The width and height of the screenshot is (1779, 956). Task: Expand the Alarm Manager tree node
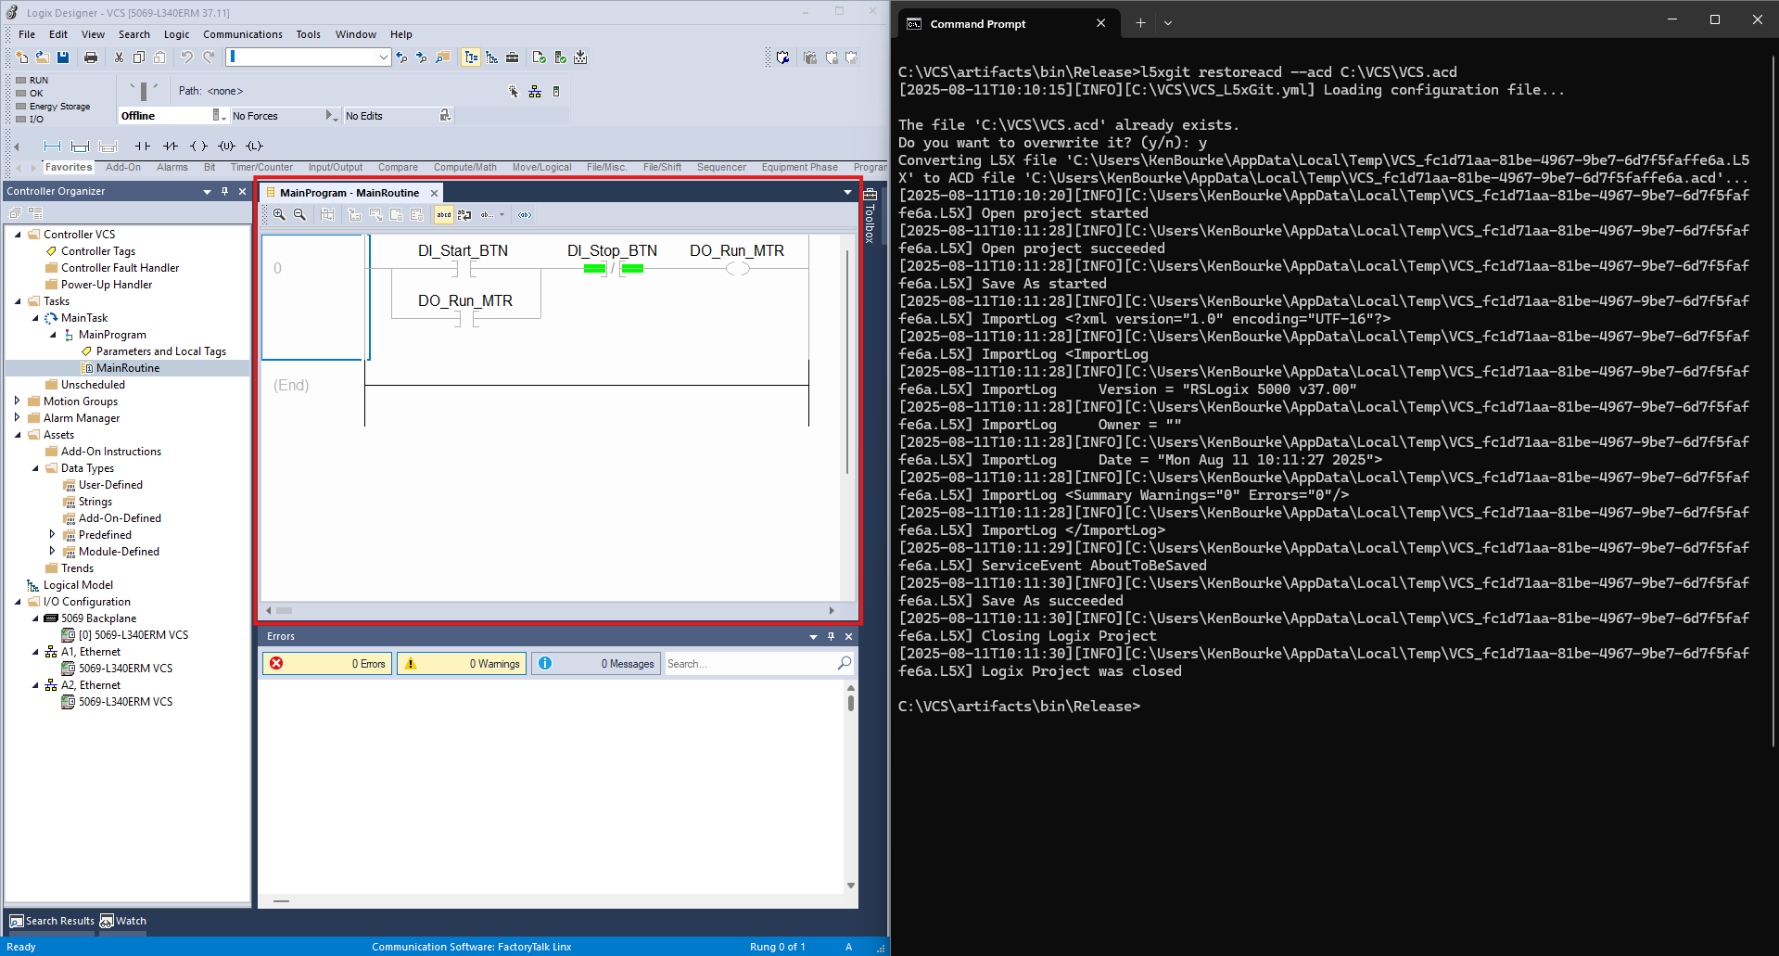tap(18, 418)
